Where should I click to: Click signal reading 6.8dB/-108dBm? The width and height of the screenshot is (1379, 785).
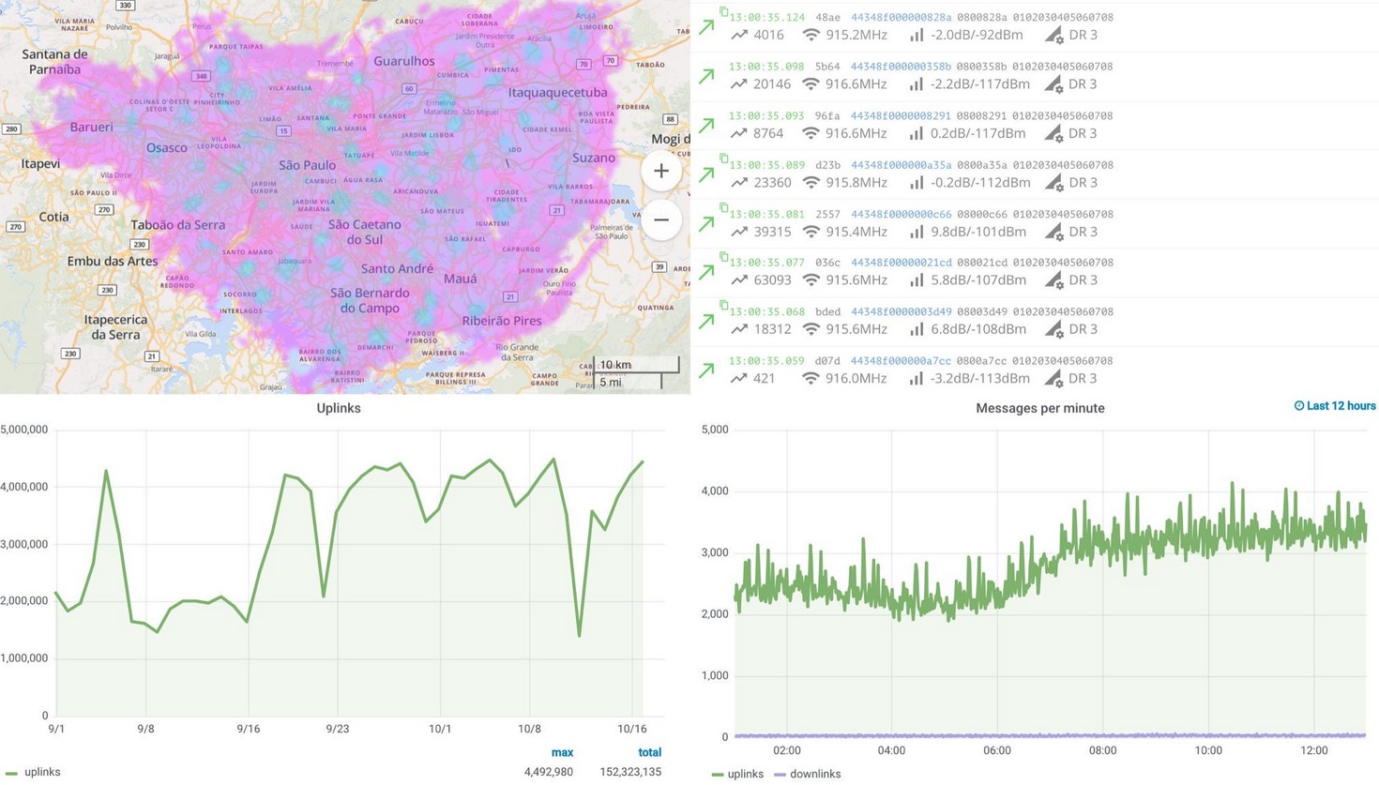click(978, 329)
